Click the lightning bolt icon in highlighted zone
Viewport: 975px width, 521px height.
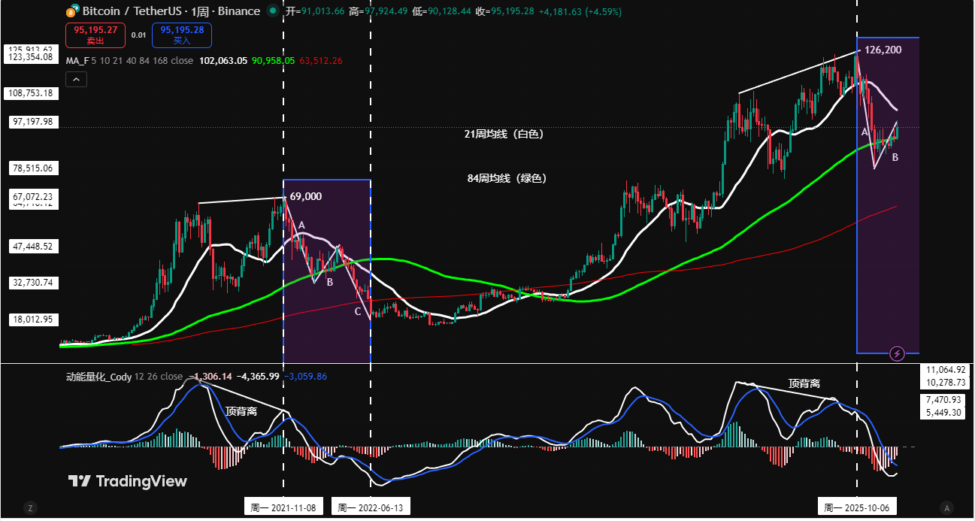(897, 353)
